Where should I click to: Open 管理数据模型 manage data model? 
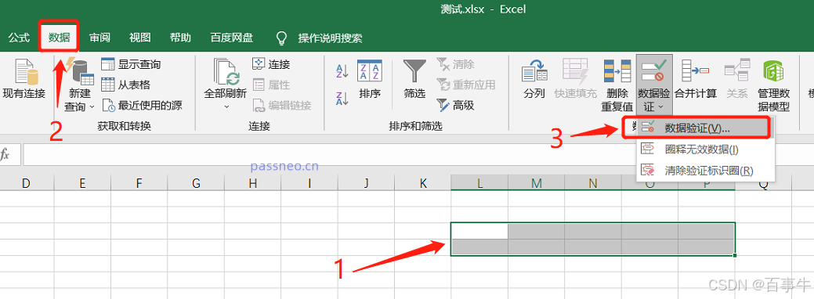(x=773, y=85)
